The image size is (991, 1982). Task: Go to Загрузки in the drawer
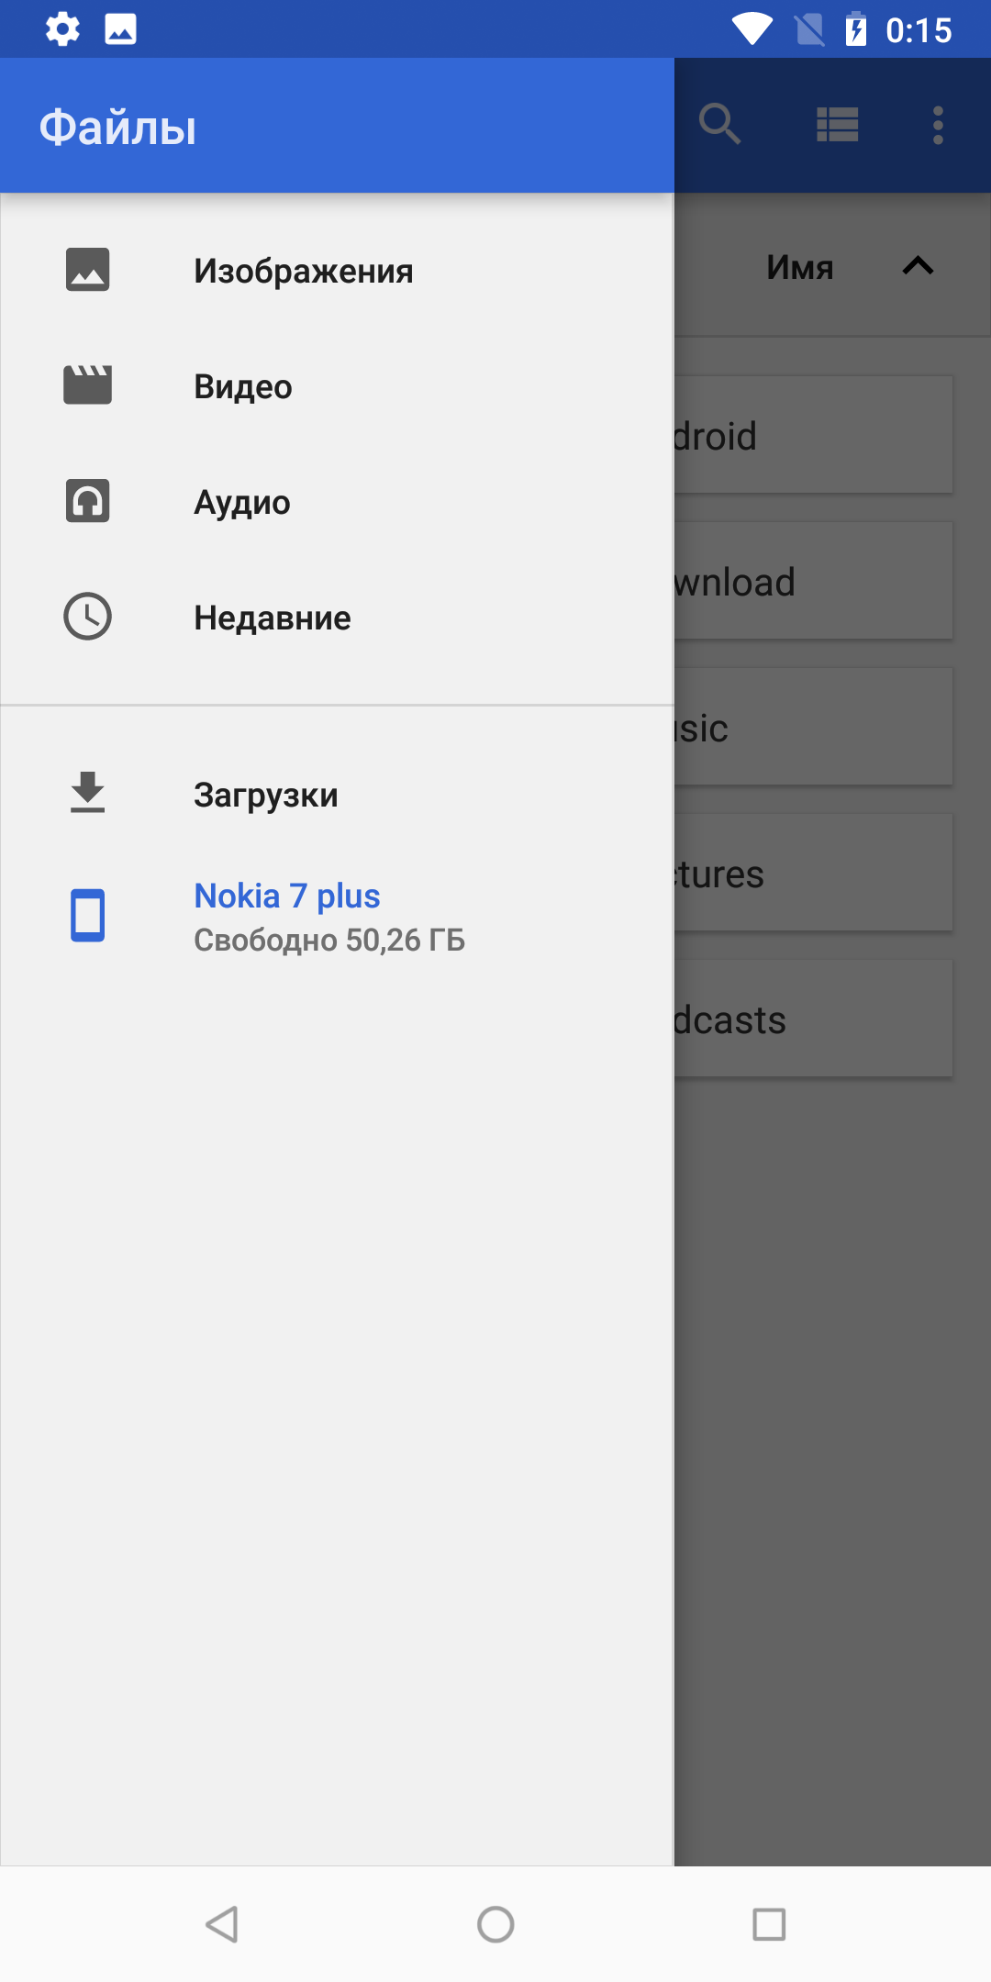(266, 796)
